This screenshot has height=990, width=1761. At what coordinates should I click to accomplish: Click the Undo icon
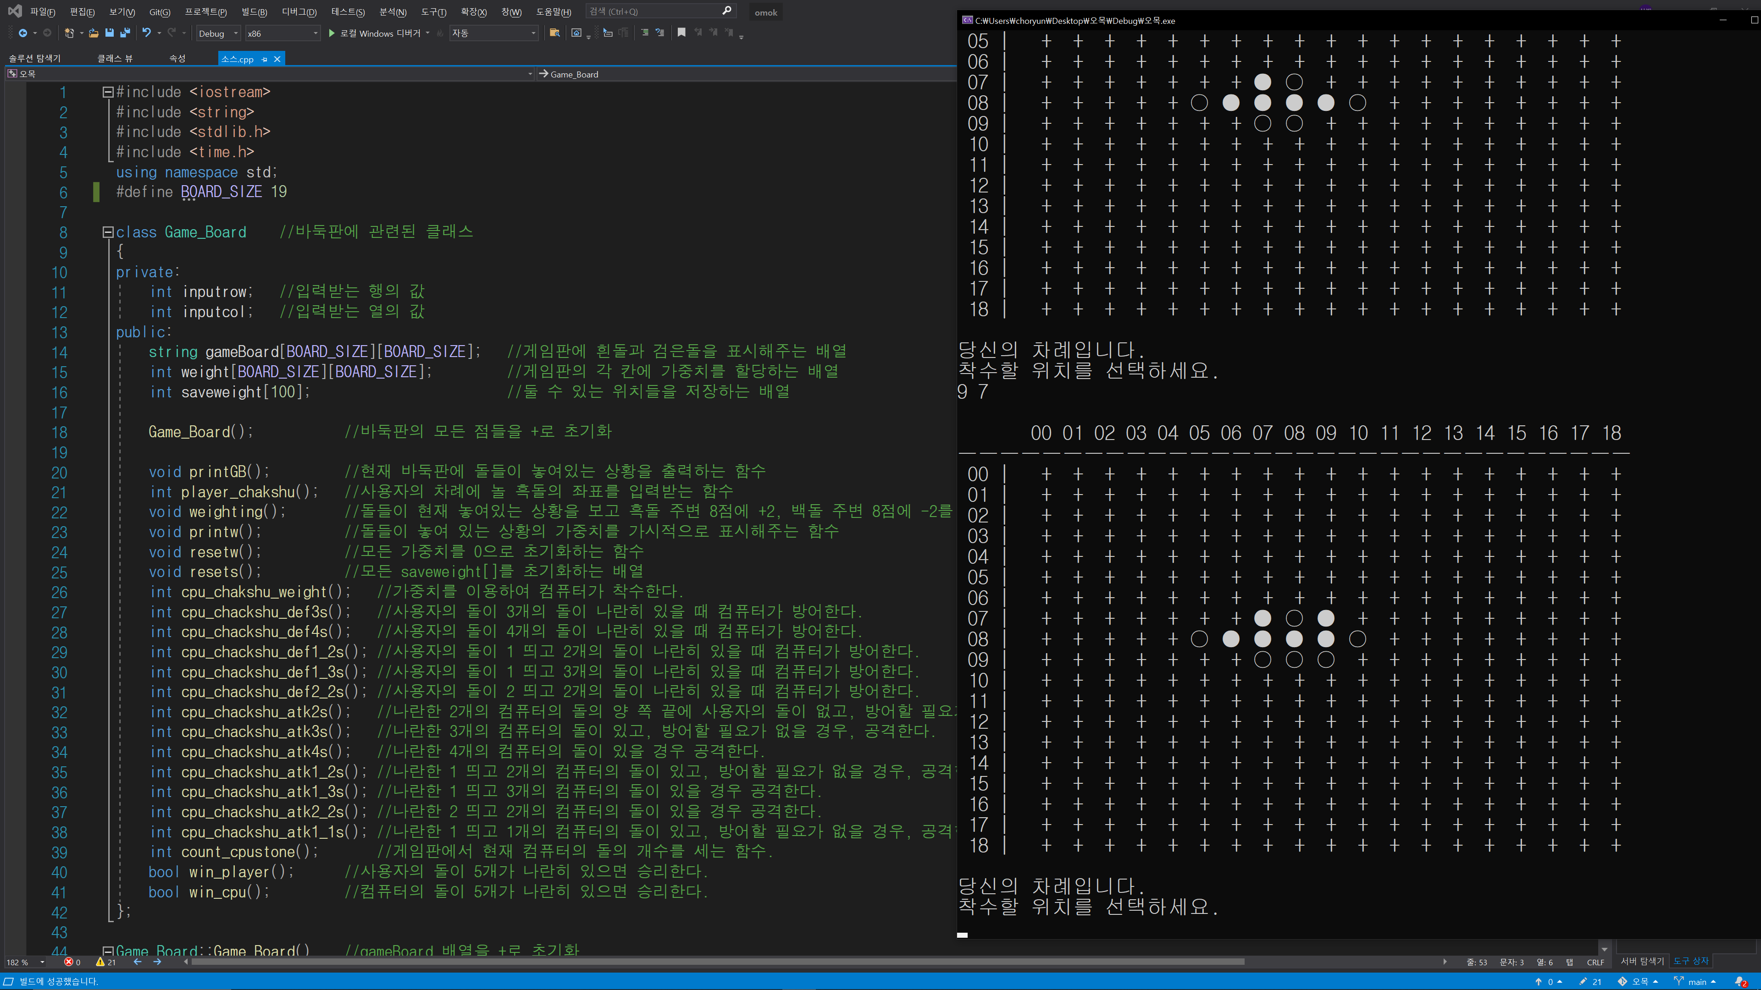(146, 33)
